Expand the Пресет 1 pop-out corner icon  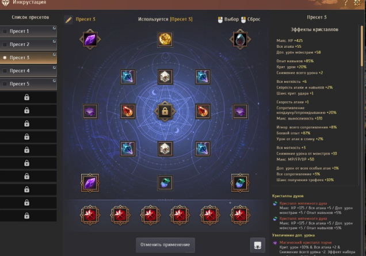[54, 28]
